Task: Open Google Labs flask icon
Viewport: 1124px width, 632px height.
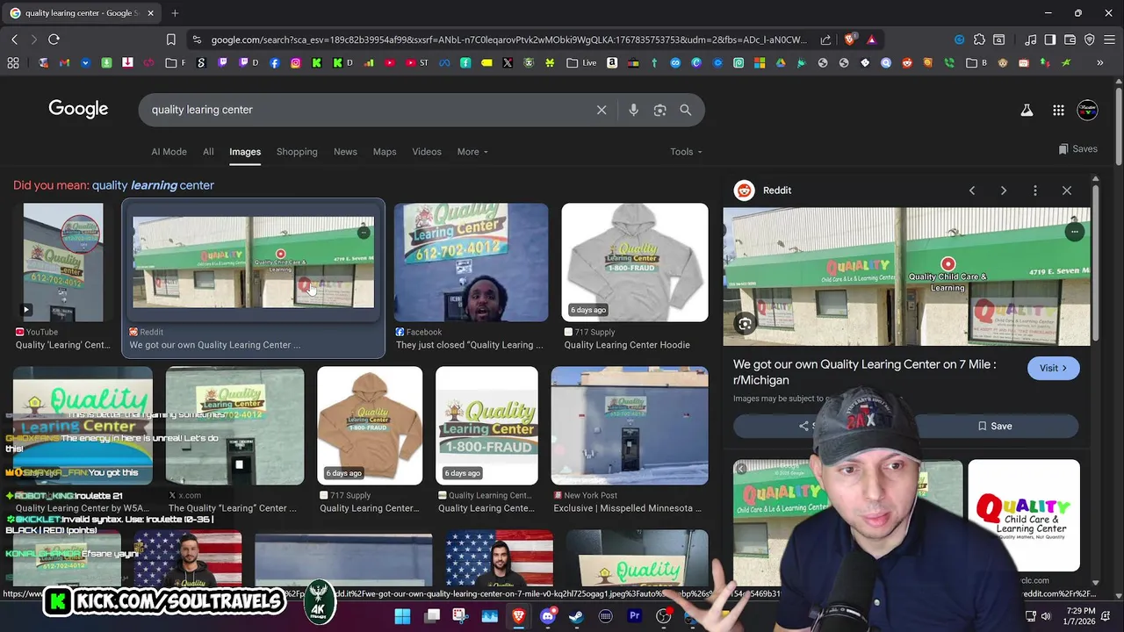Action: click(x=1027, y=110)
